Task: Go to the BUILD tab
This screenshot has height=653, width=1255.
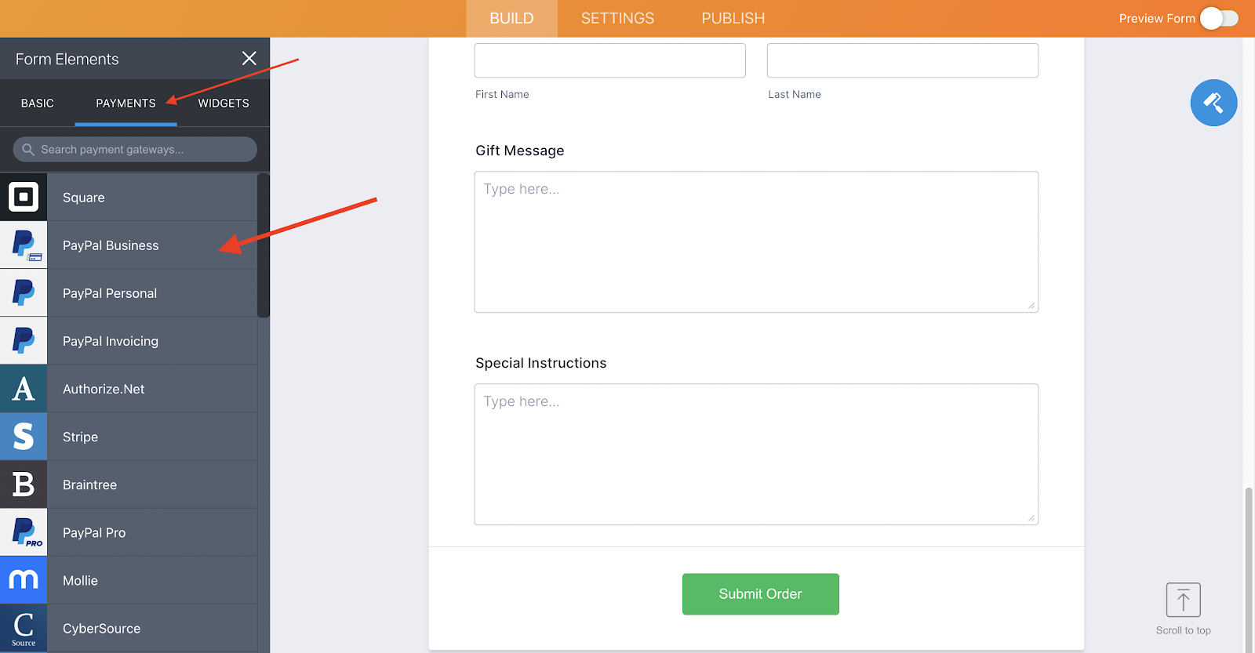Action: [511, 18]
